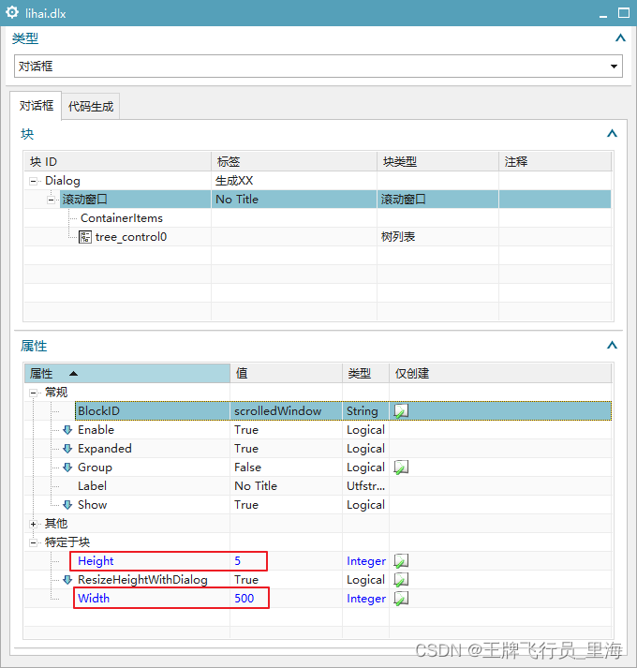The image size is (637, 668).
Task: Click the blue arrow icon beside Expanded
Action: 67,449
